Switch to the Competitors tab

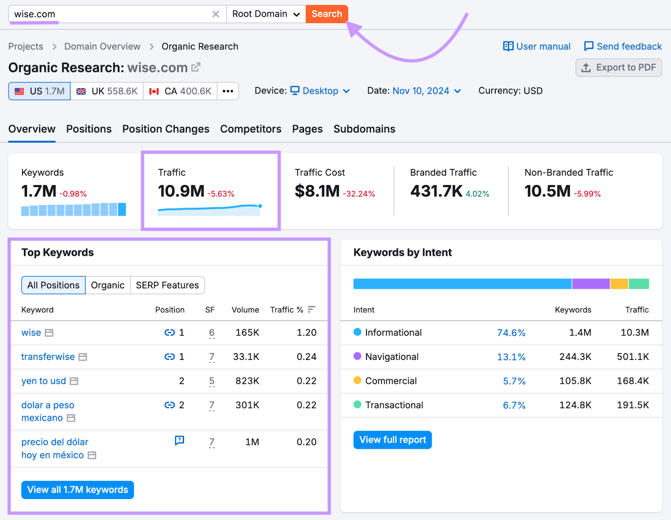point(250,129)
